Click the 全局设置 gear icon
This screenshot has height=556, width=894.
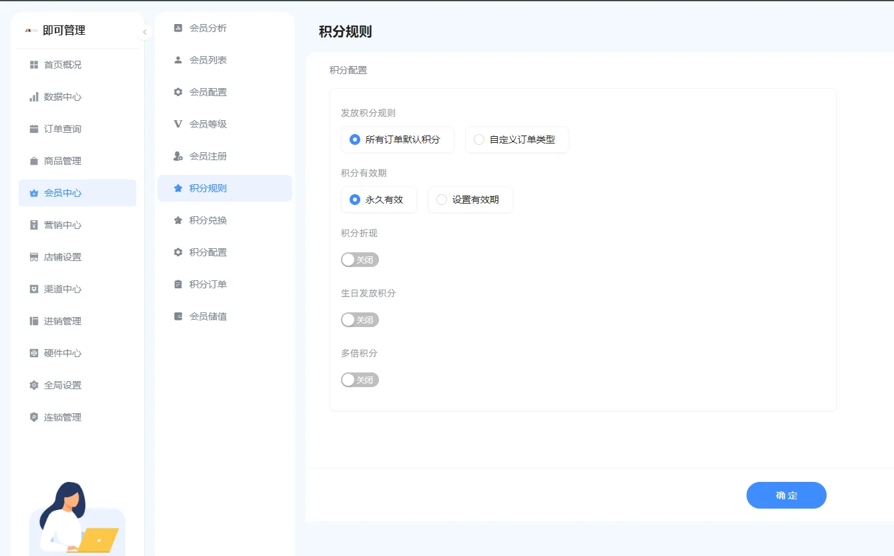(34, 385)
